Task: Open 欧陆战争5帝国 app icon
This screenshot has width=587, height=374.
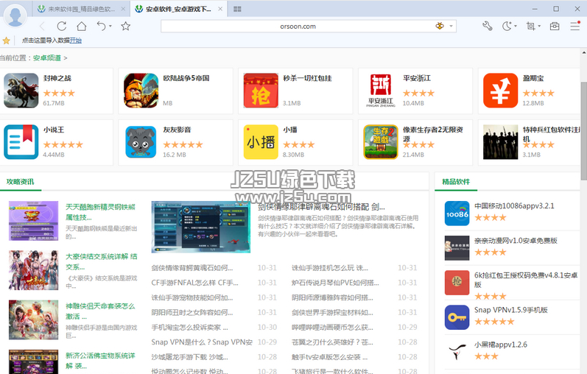Action: pyautogui.click(x=141, y=91)
